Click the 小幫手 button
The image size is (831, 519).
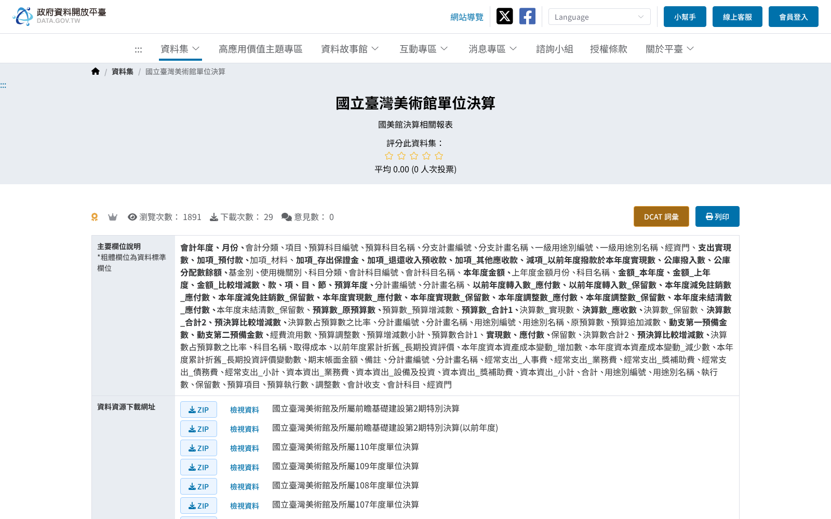coord(685,17)
